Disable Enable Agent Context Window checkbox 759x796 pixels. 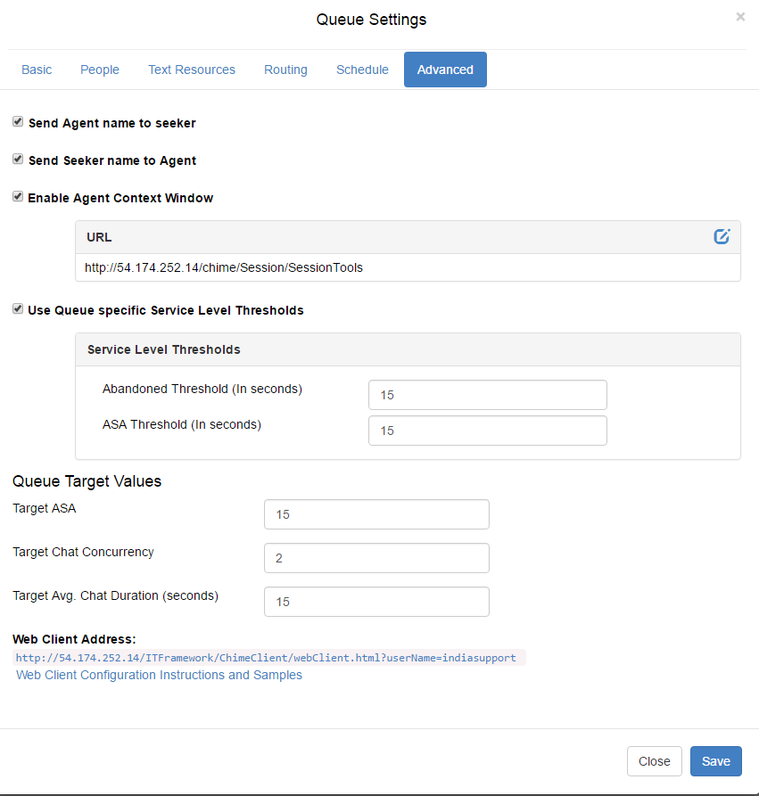[18, 197]
